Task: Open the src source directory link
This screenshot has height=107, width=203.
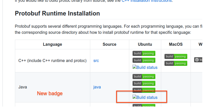Action: pyautogui.click(x=96, y=61)
